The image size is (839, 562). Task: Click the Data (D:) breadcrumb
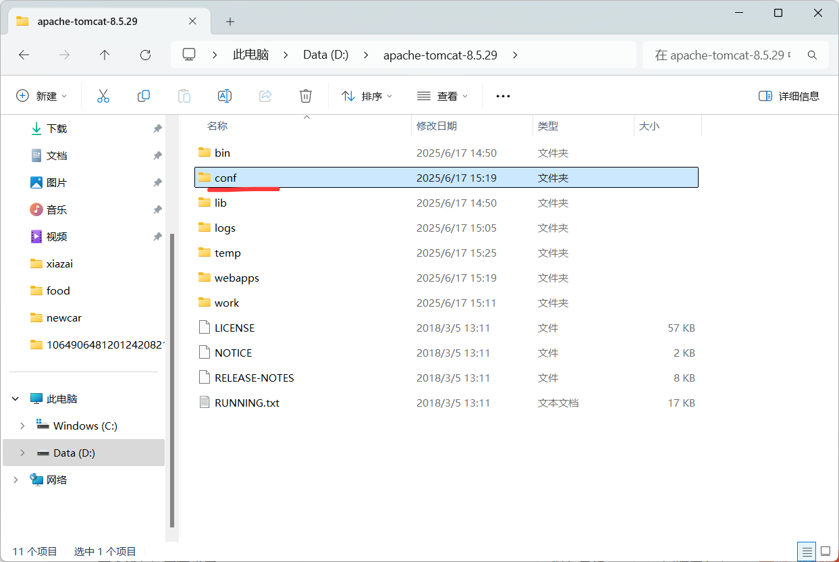tap(326, 55)
